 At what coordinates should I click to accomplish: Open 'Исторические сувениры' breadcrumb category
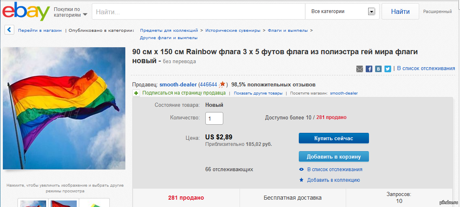point(233,30)
